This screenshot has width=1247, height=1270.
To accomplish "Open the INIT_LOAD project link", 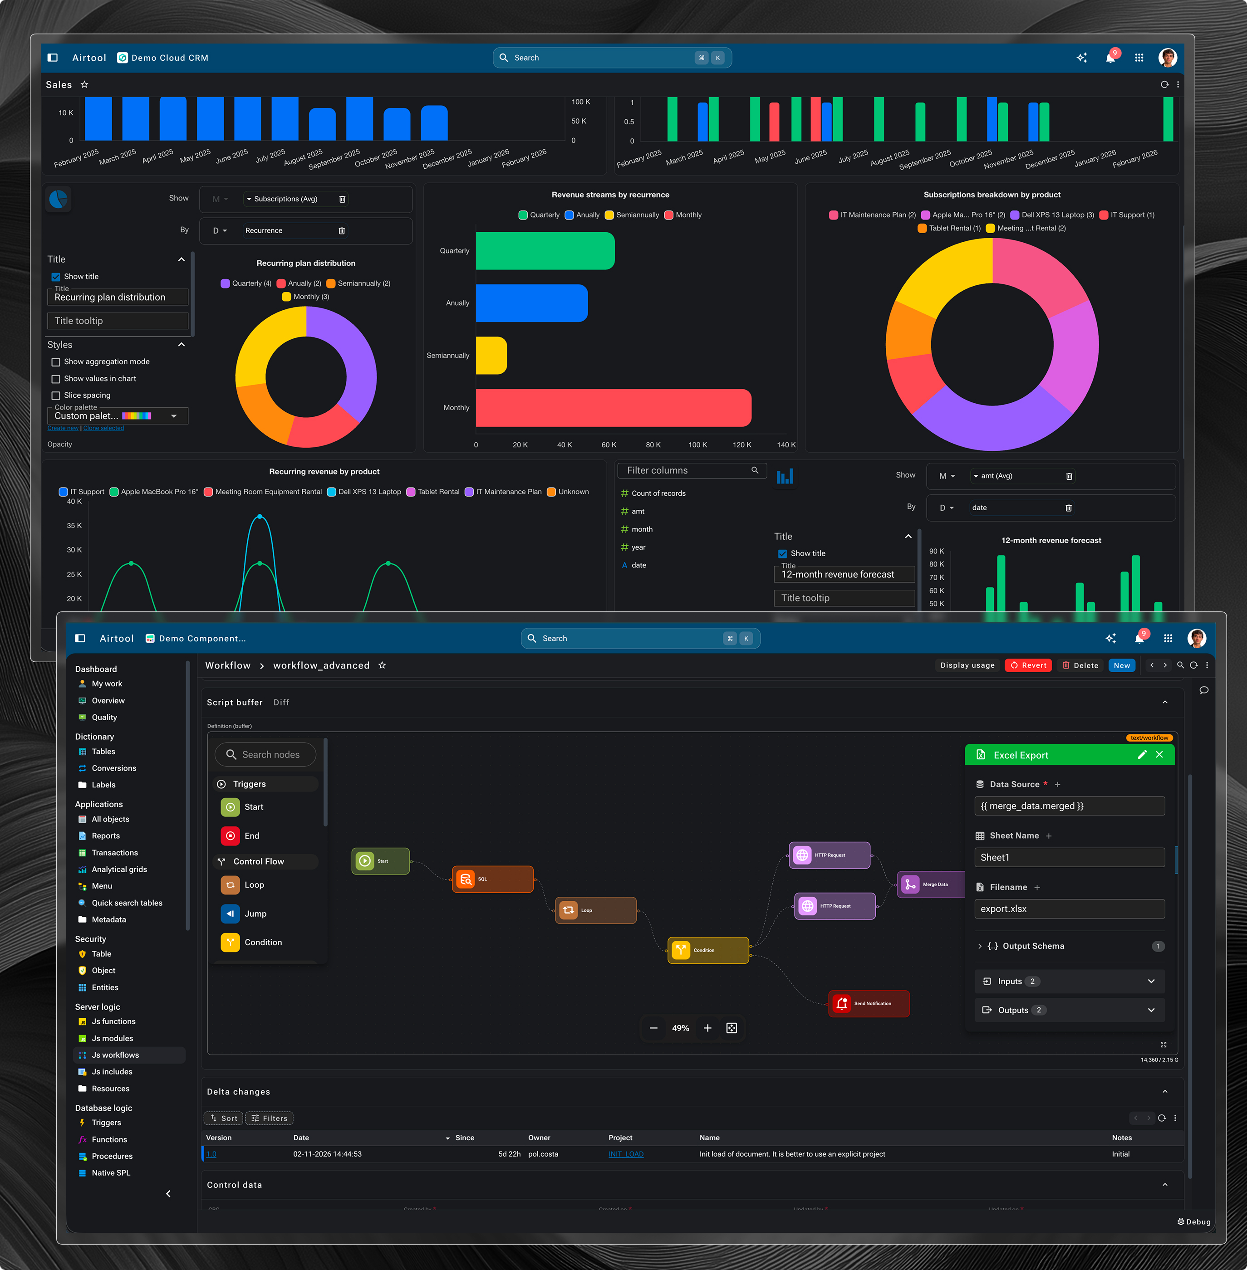I will [625, 1154].
